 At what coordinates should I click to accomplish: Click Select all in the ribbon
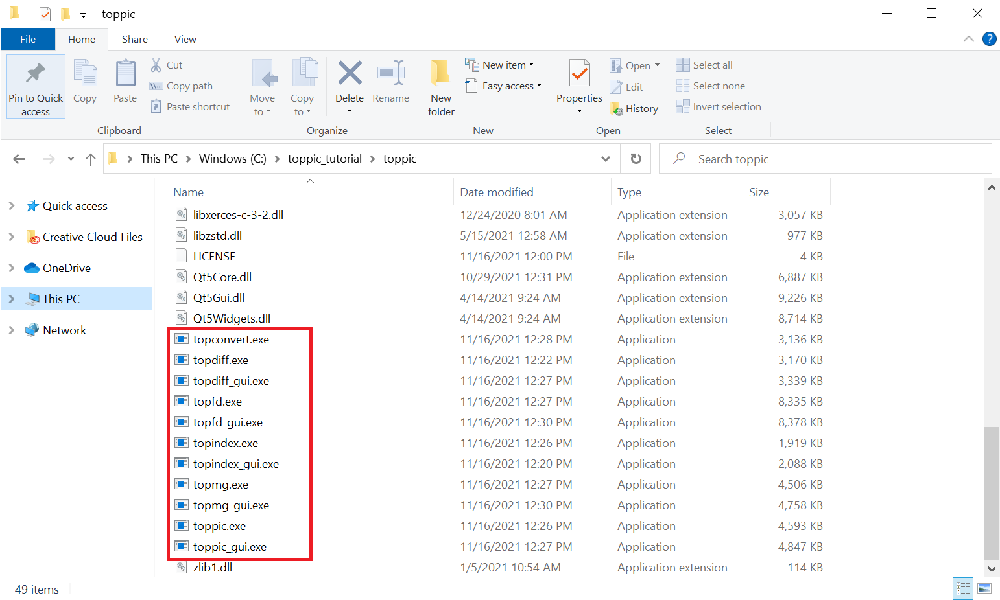pos(712,65)
